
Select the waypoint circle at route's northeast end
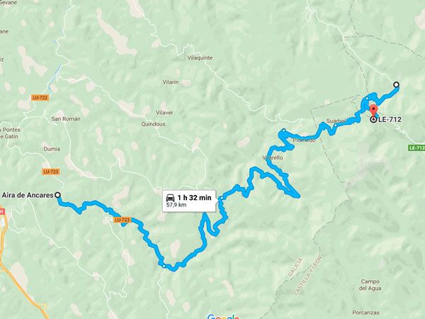tap(396, 84)
